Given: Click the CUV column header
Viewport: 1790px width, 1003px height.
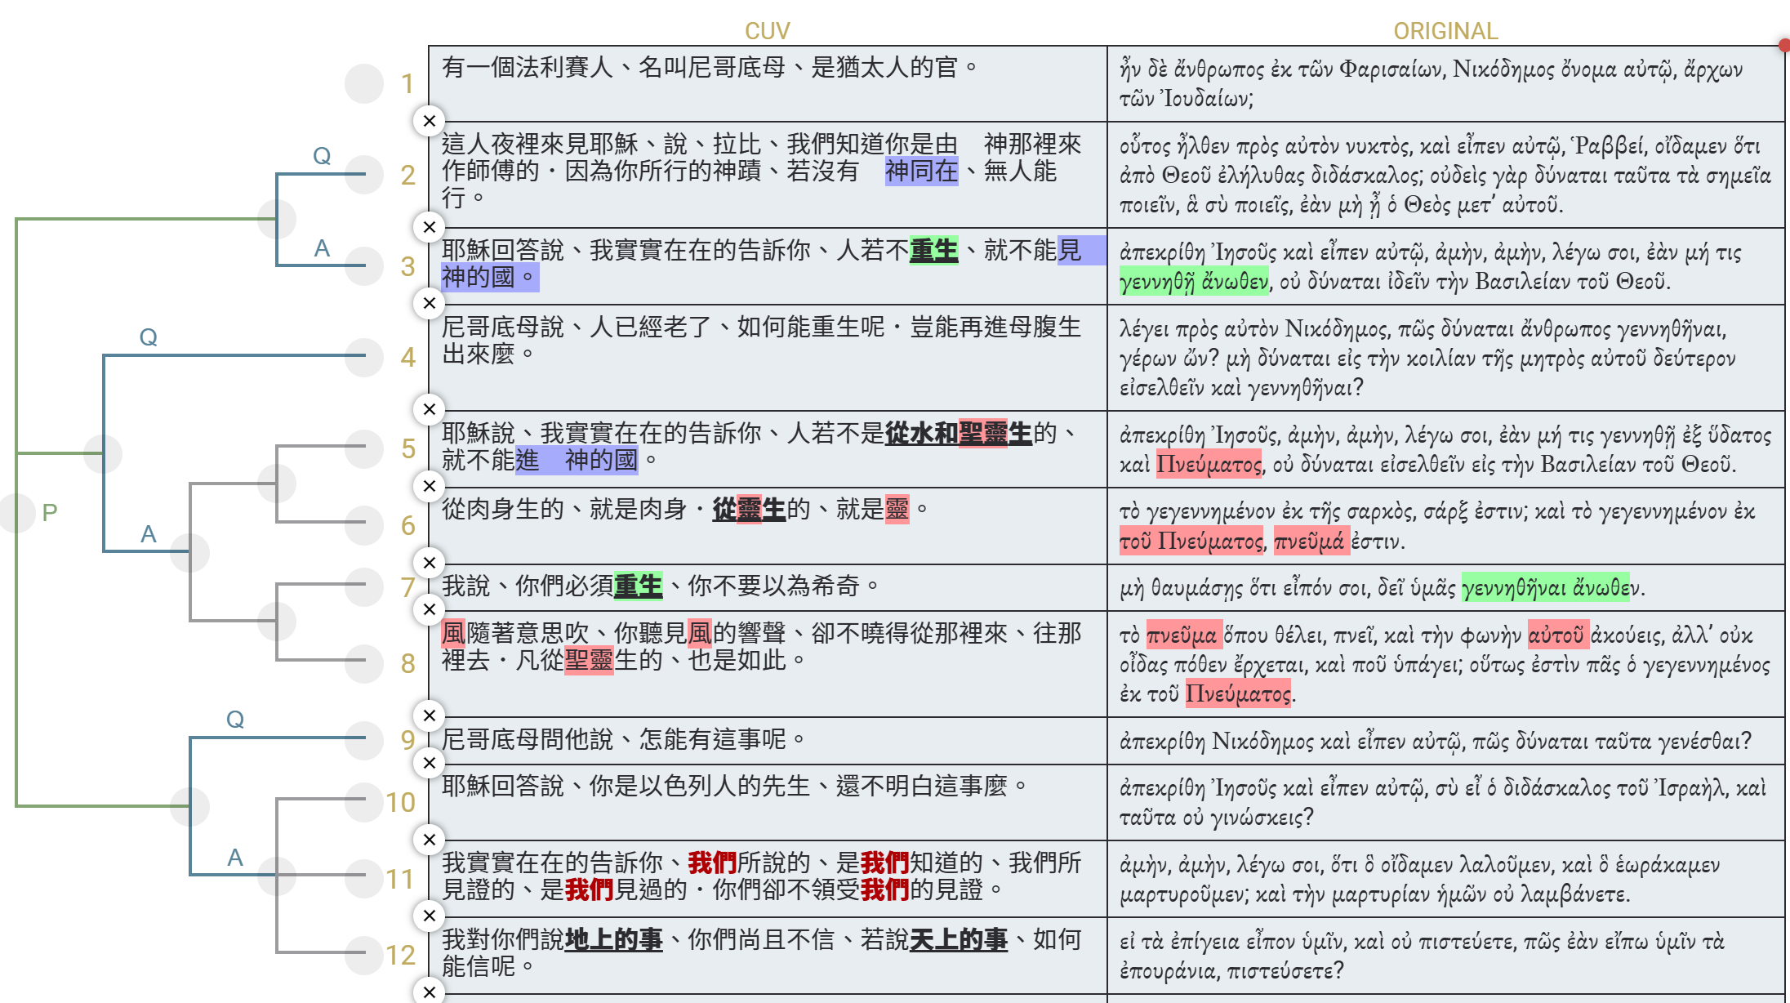Looking at the screenshot, I should tap(767, 31).
